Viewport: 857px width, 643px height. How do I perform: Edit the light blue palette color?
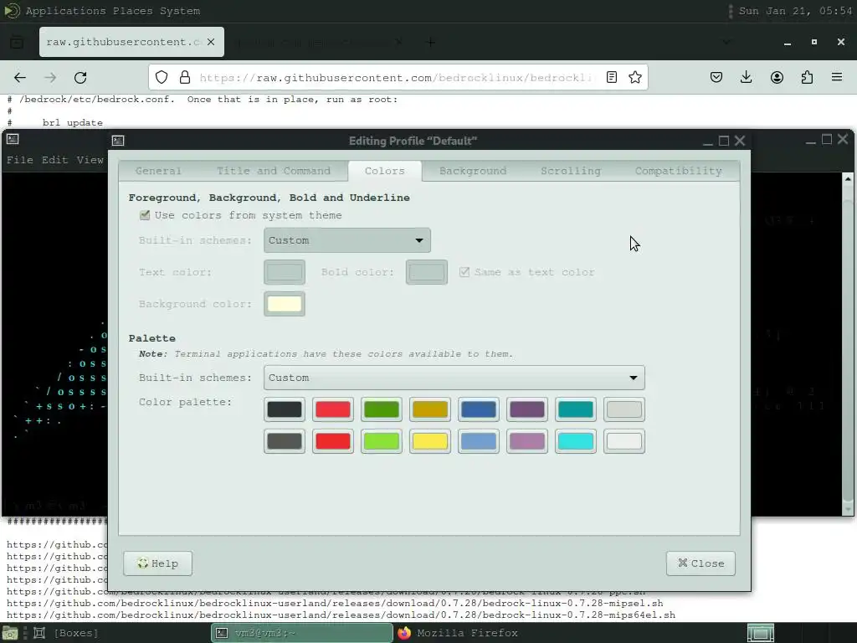coord(478,441)
